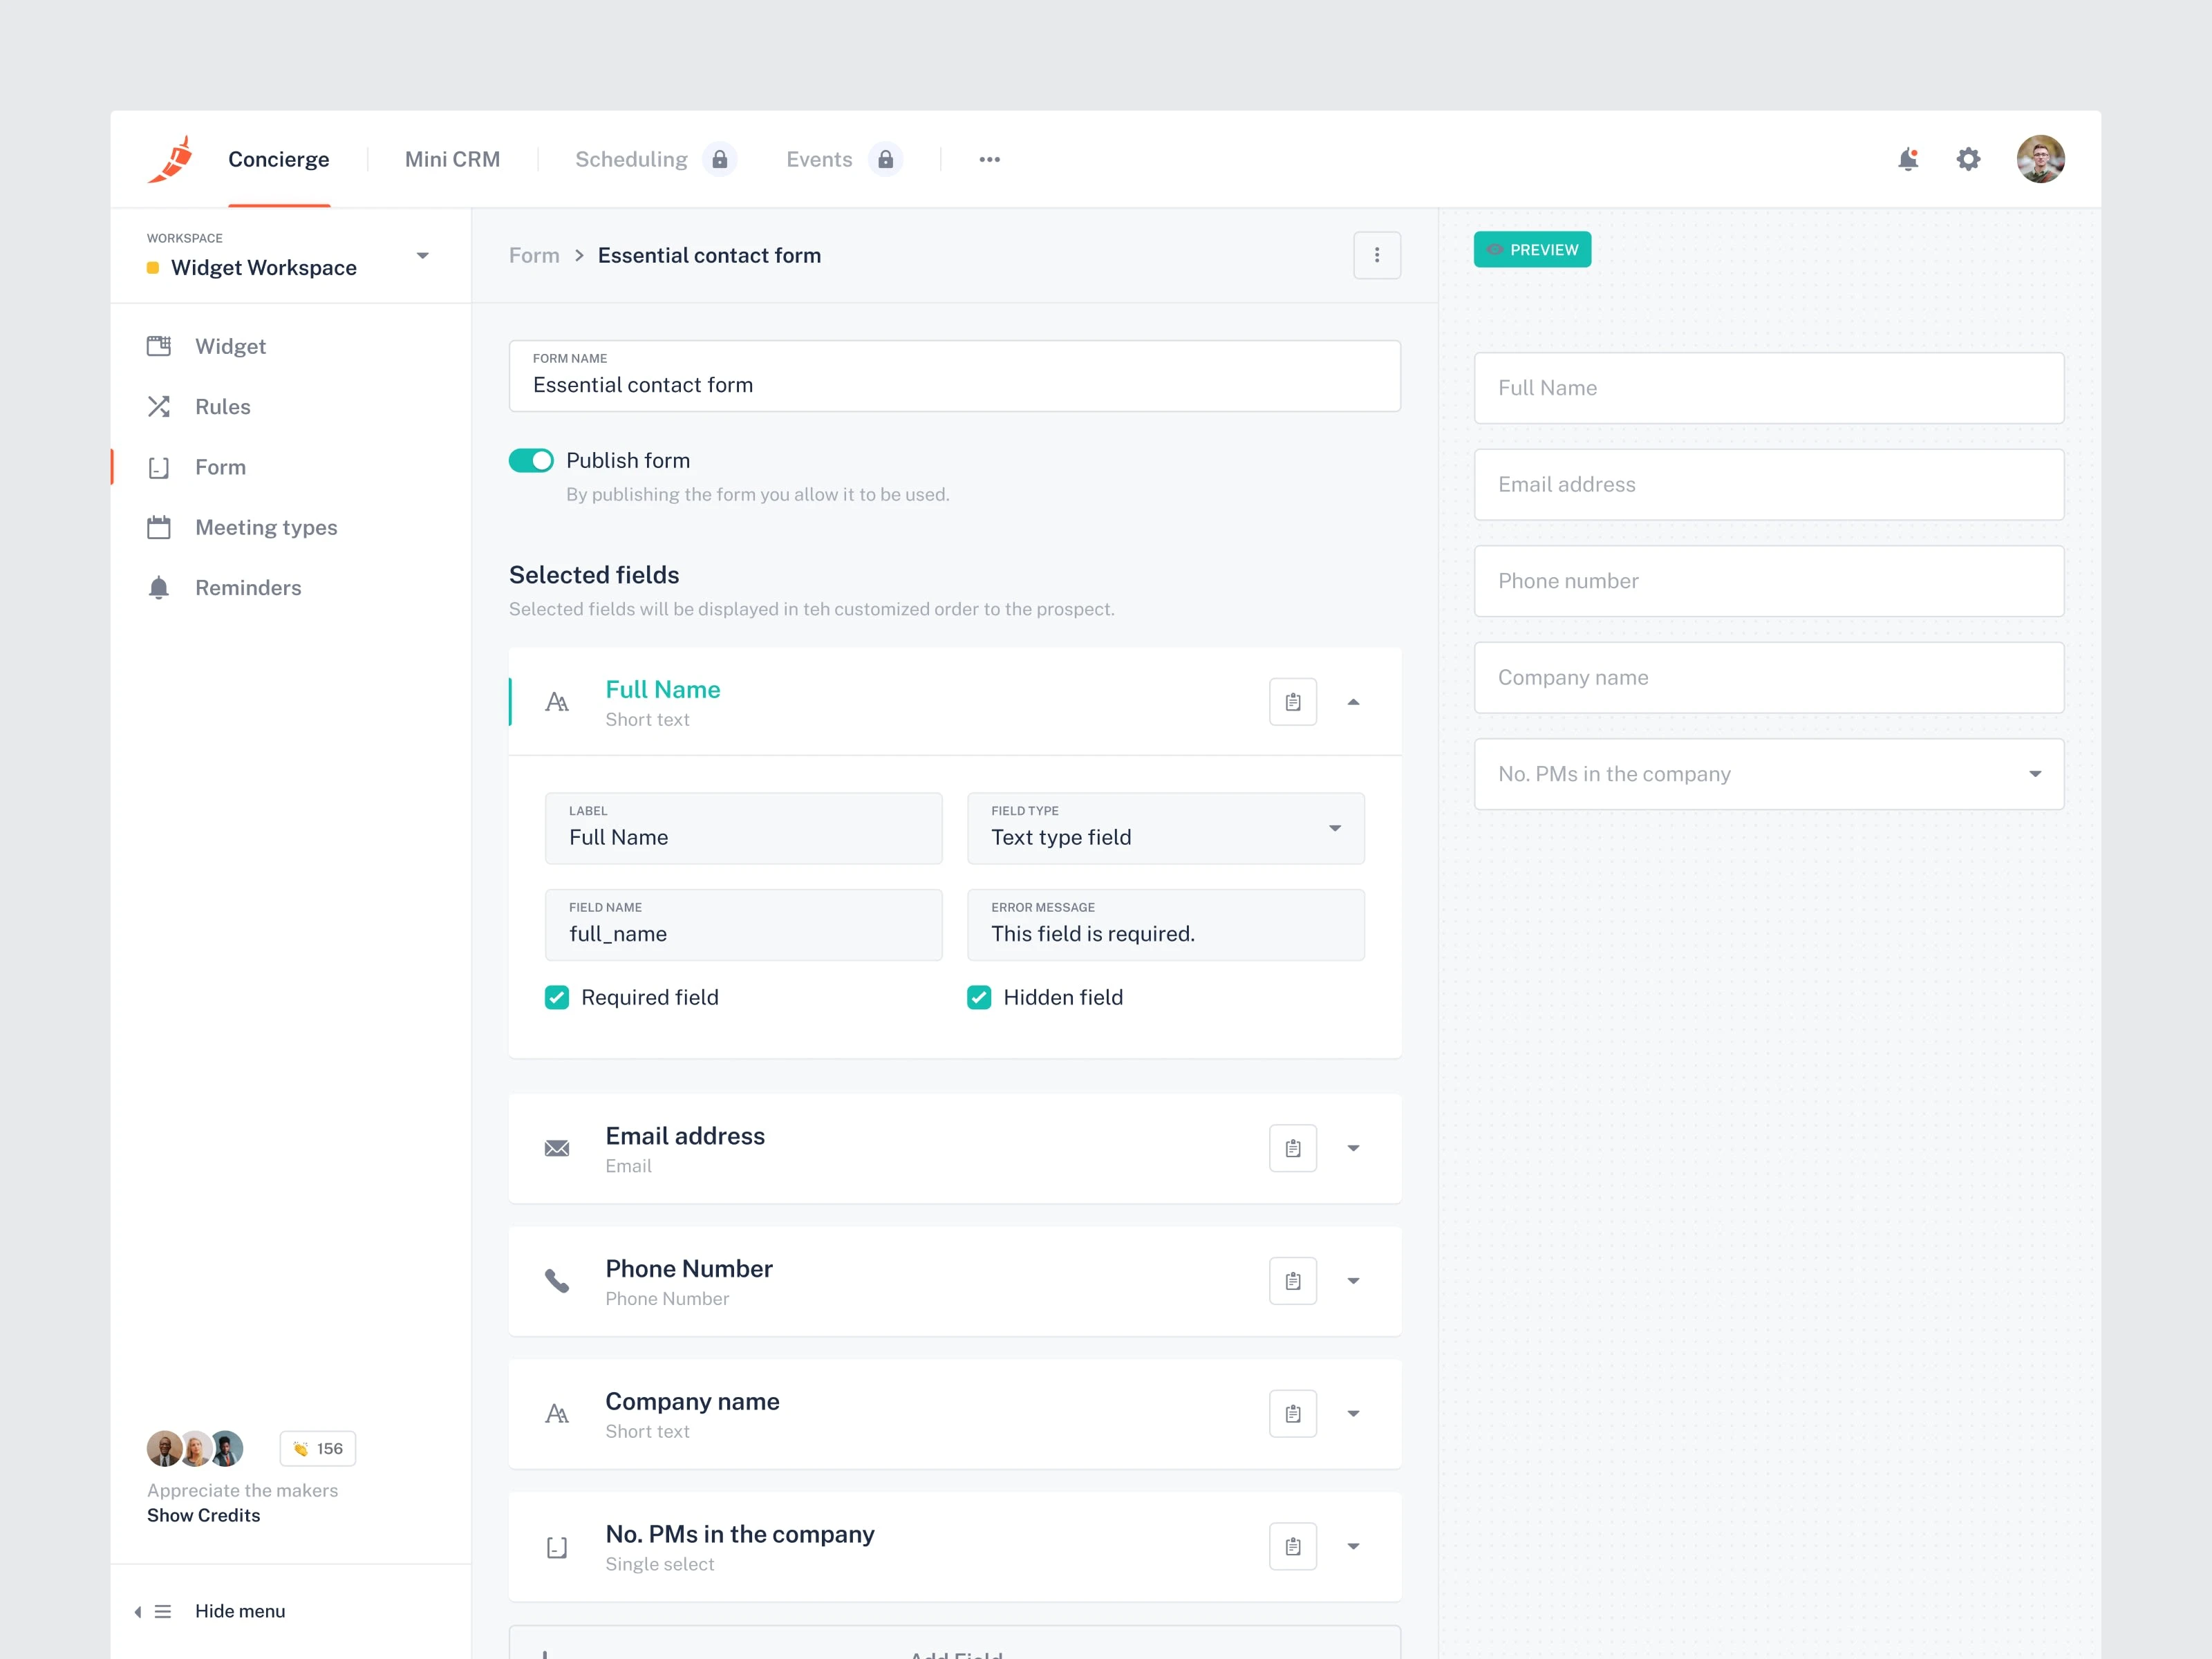Click the Label input with Full Name

(x=743, y=828)
